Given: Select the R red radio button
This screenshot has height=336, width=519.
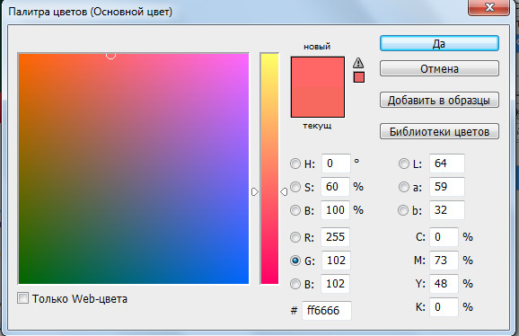Looking at the screenshot, I should click(295, 237).
